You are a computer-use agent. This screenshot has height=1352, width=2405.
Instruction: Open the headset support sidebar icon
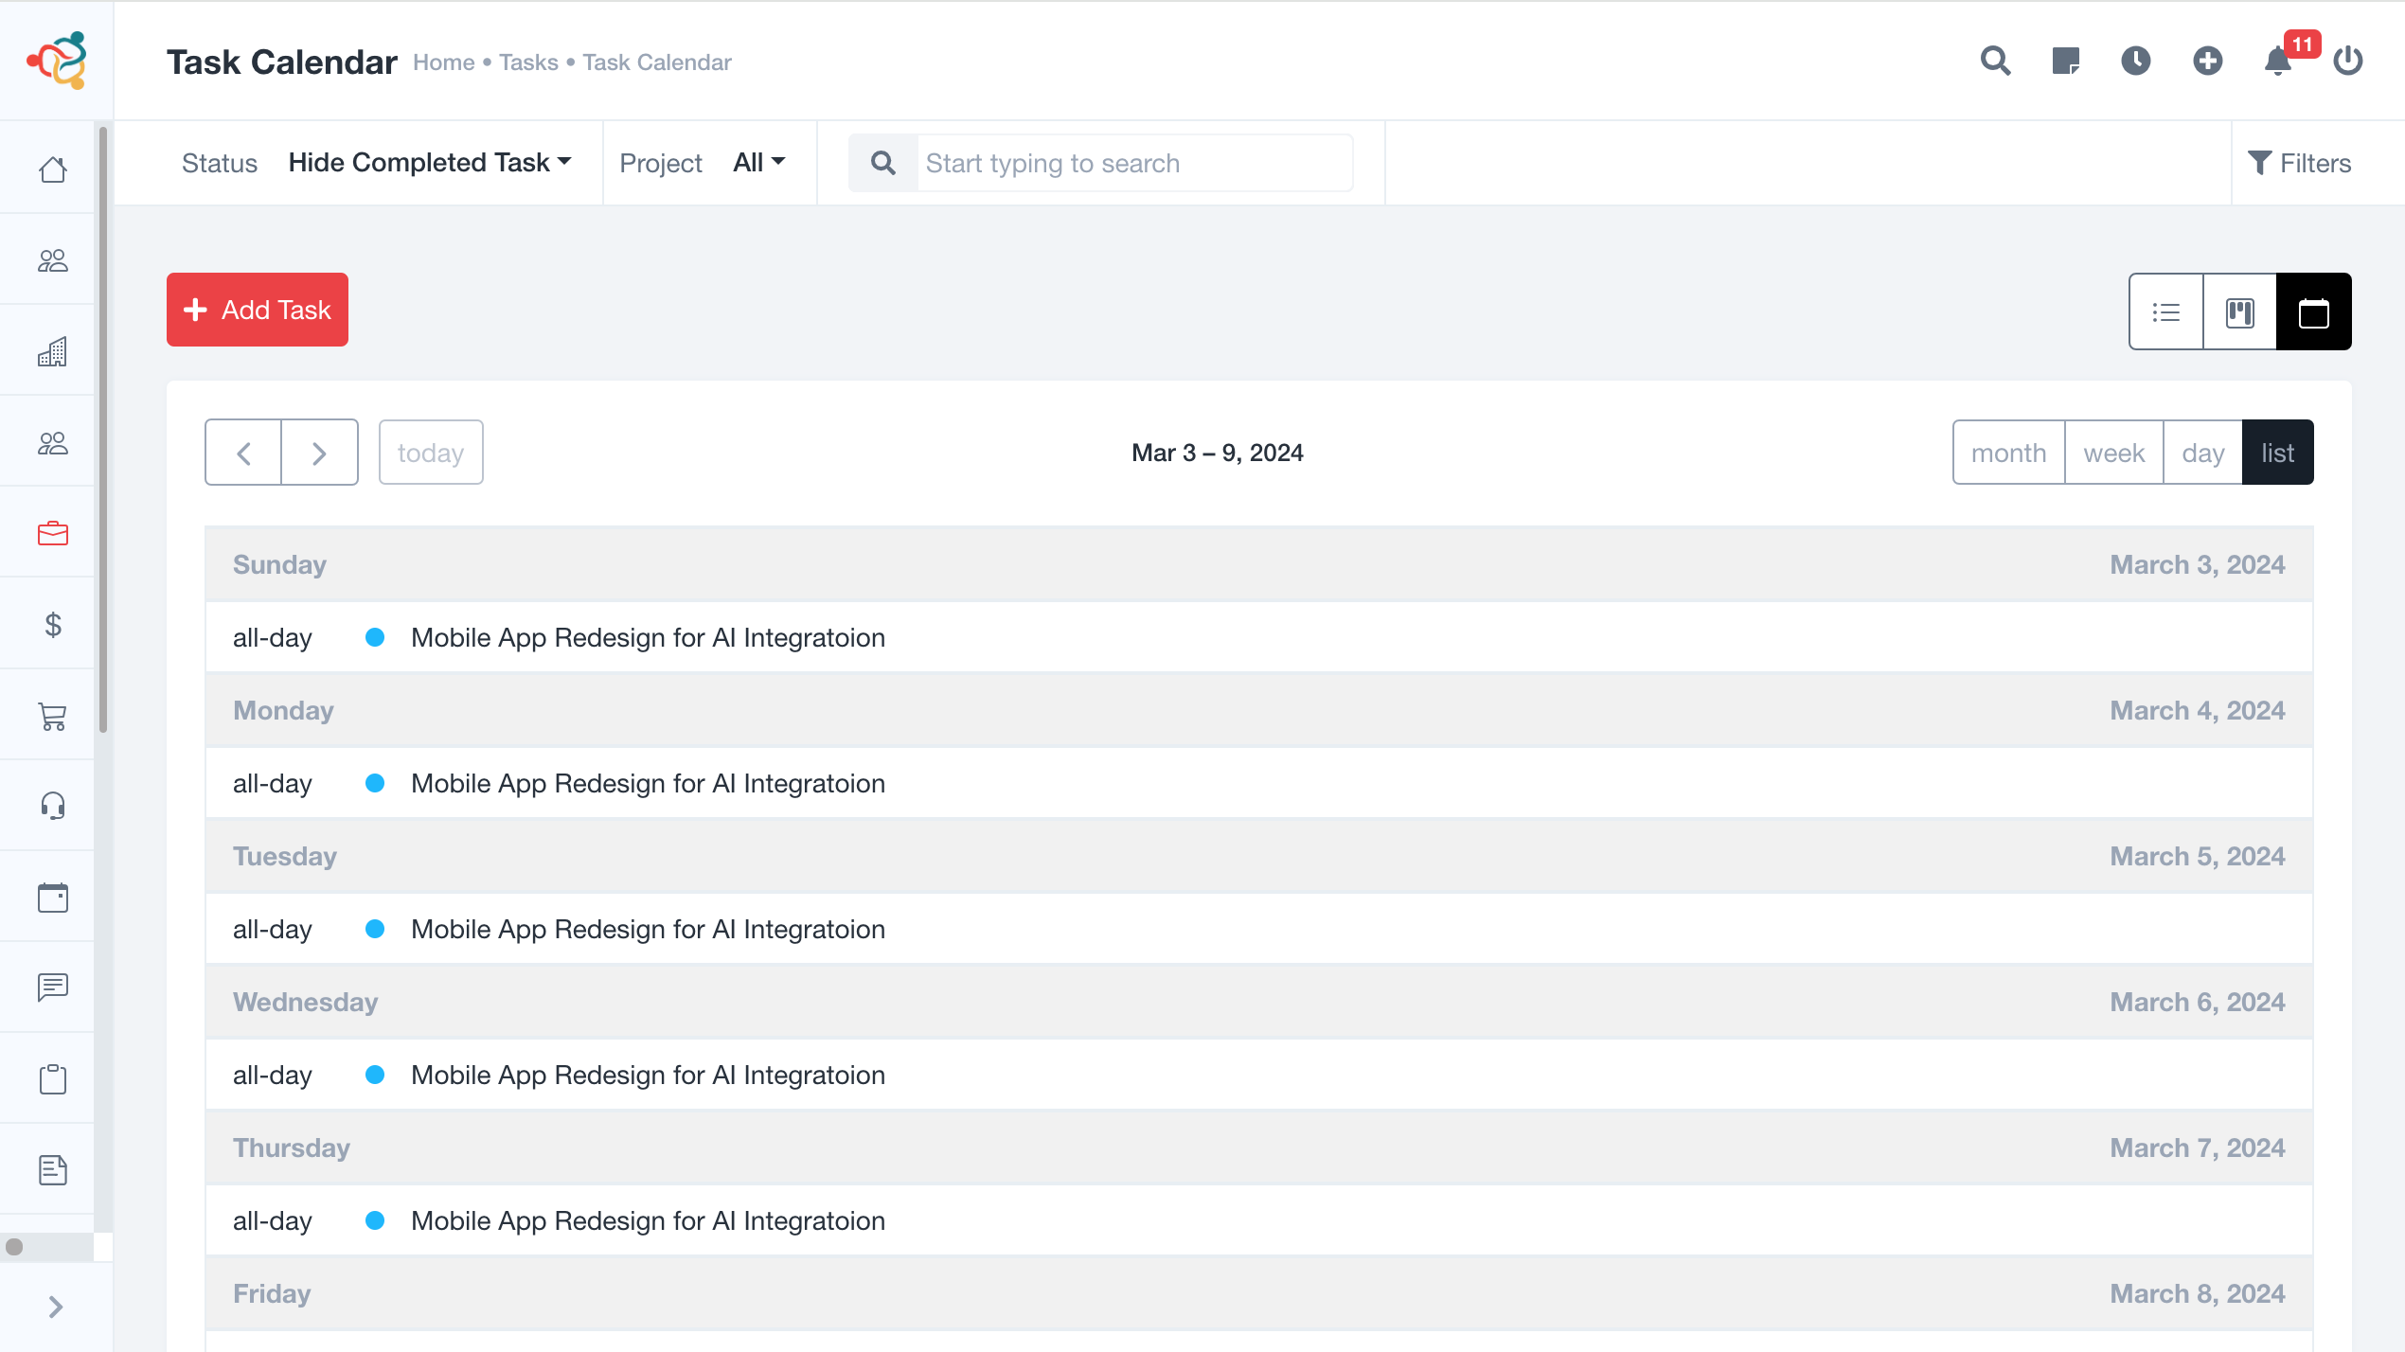(53, 807)
